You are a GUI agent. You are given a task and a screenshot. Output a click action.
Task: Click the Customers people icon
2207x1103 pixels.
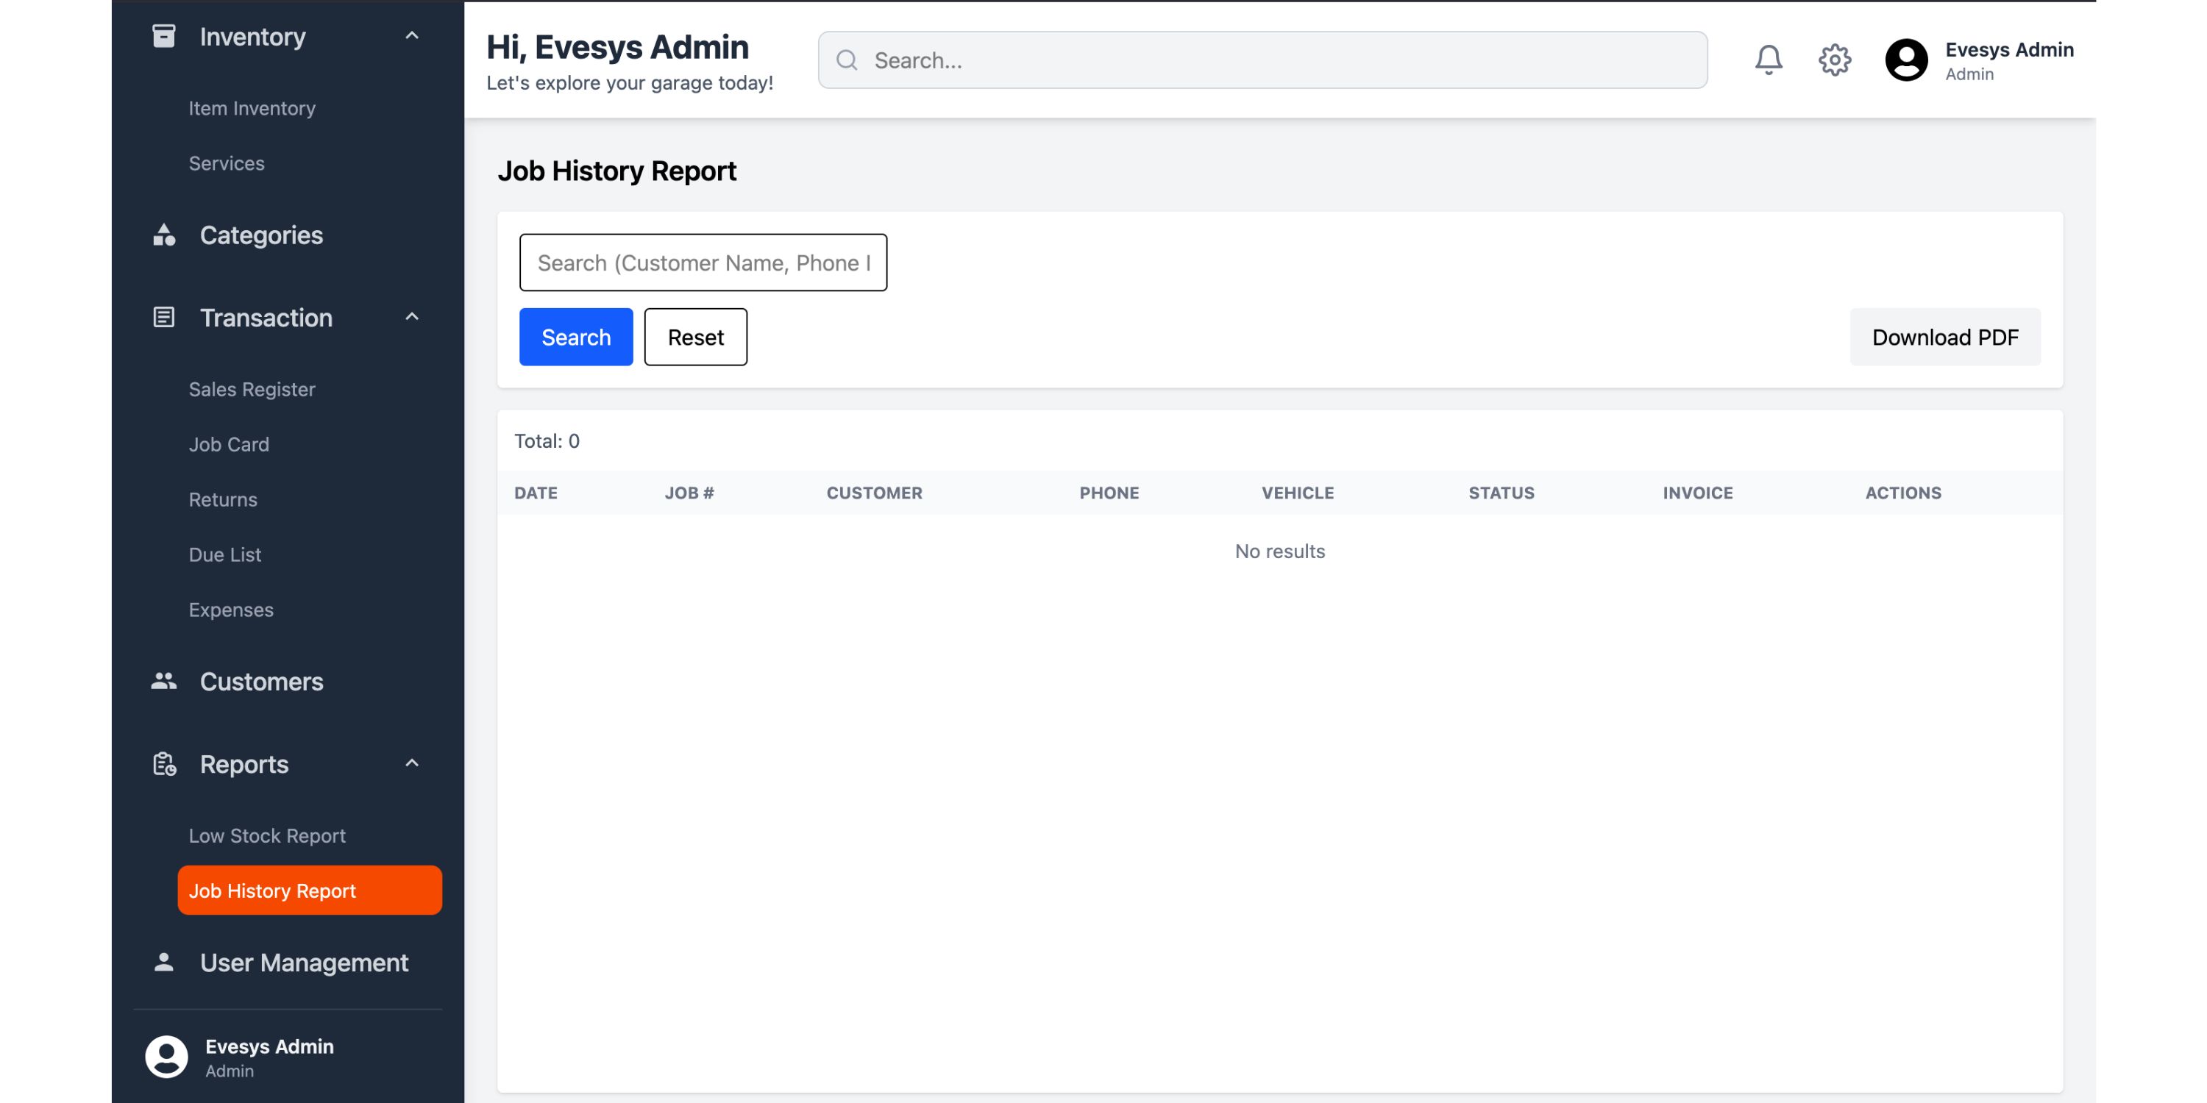pos(163,682)
